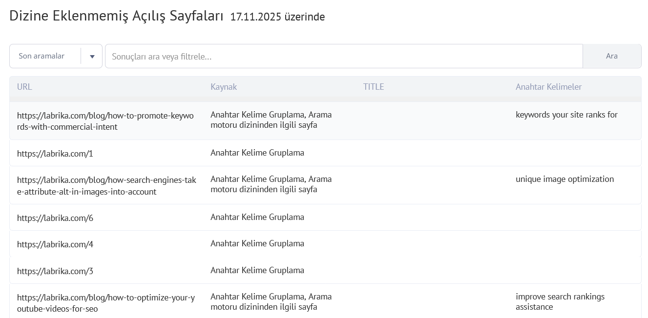Click the search and filter input field
Viewport: 648px width, 318px height.
[342, 56]
